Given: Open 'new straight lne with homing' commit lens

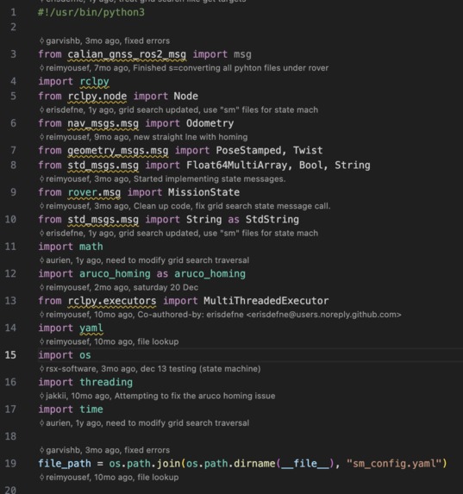Looking at the screenshot, I should point(143,137).
